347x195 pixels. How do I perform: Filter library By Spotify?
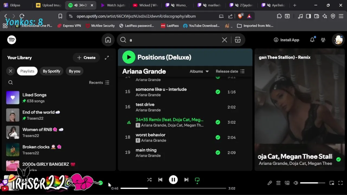pos(52,71)
